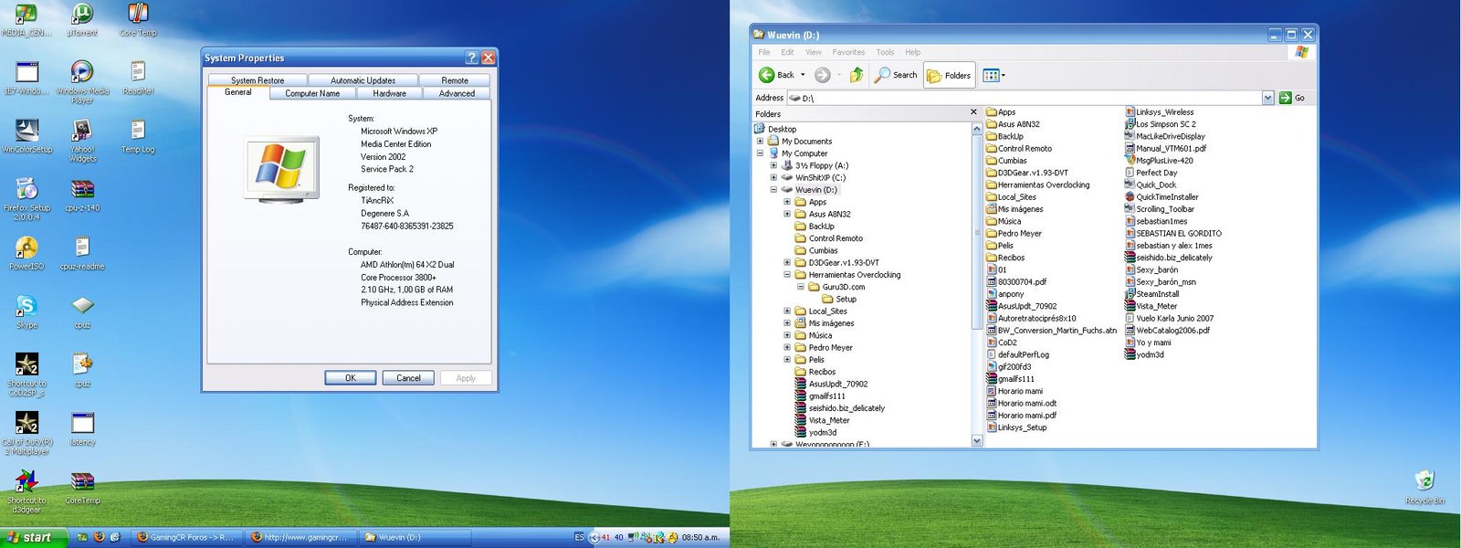
Task: Open the Recycle Bin
Action: click(x=1424, y=487)
